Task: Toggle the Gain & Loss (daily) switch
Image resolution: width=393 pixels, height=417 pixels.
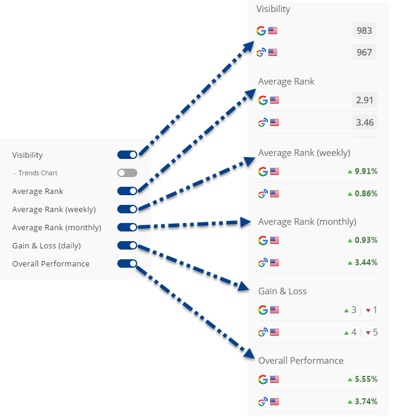Action: [x=127, y=245]
